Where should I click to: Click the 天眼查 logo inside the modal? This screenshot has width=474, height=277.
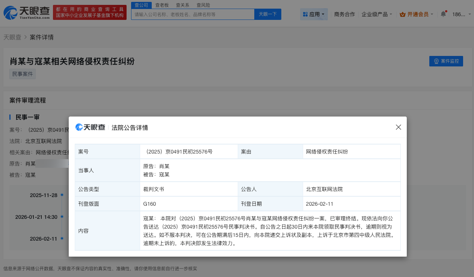tap(90, 127)
